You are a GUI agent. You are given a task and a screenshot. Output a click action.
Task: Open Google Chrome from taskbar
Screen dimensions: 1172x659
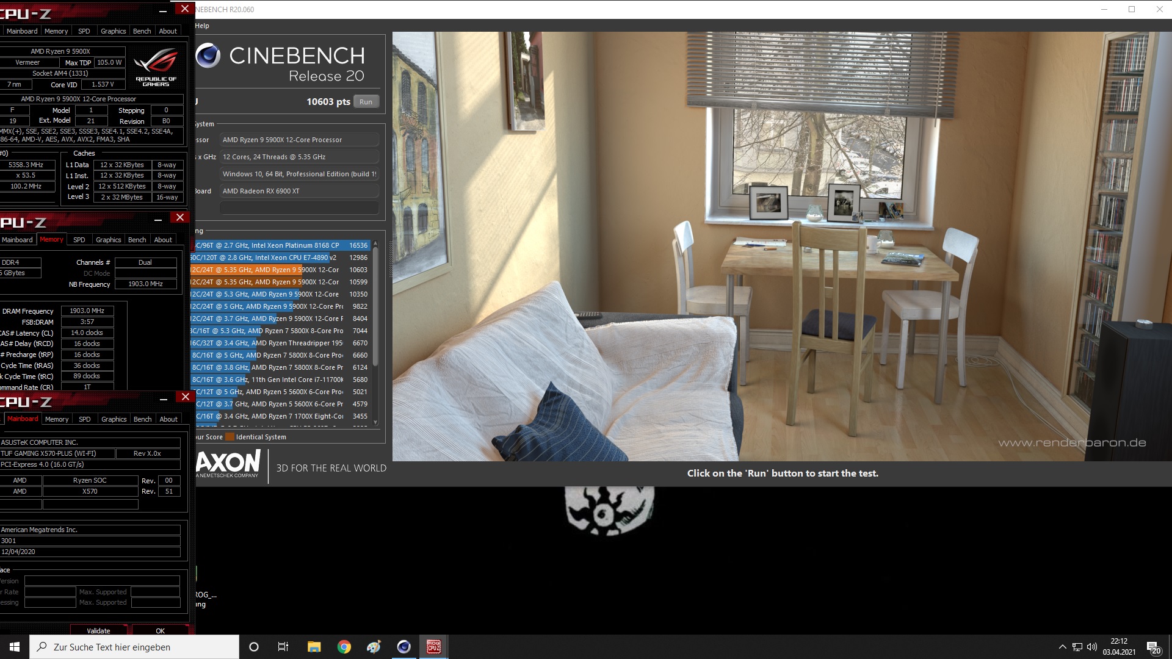344,647
